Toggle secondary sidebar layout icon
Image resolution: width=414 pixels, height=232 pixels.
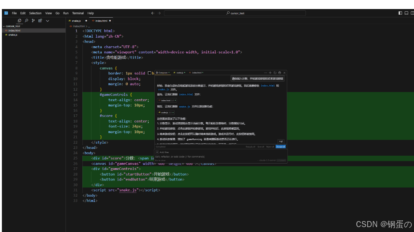[x=412, y=13]
